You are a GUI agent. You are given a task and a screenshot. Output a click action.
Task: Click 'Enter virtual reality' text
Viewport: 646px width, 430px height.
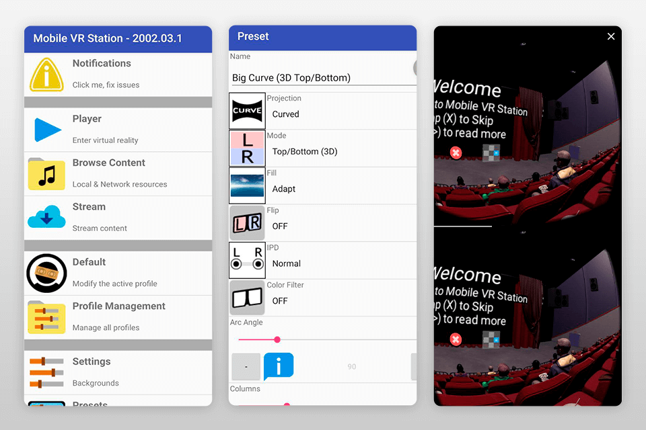[x=105, y=140]
